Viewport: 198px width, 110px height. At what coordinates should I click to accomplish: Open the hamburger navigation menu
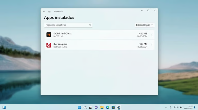click(49, 12)
